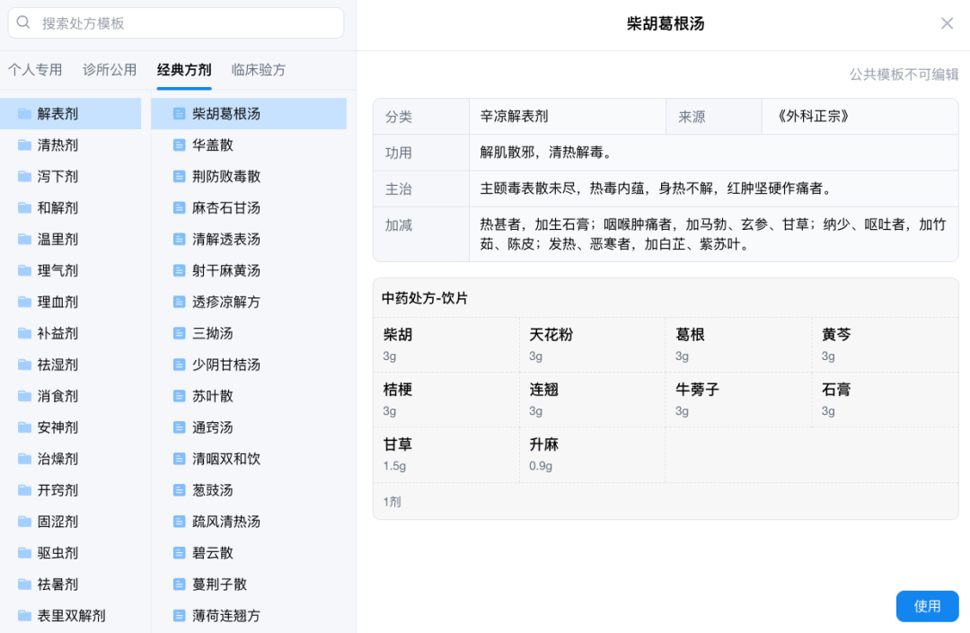The width and height of the screenshot is (970, 633).
Task: Expand the 理气剂 category
Action: 57,271
